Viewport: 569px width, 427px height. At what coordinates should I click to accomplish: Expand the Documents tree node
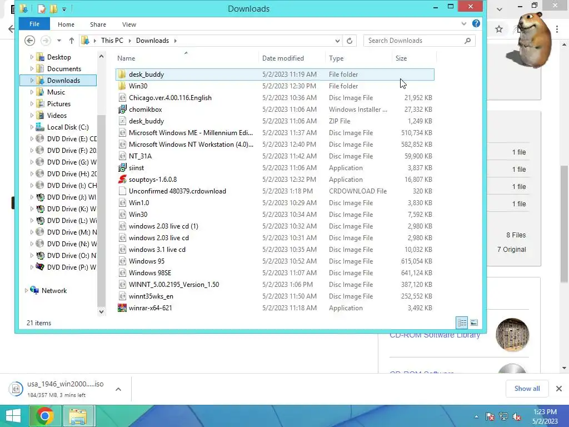click(x=32, y=68)
